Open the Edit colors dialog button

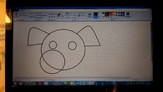[128, 15]
